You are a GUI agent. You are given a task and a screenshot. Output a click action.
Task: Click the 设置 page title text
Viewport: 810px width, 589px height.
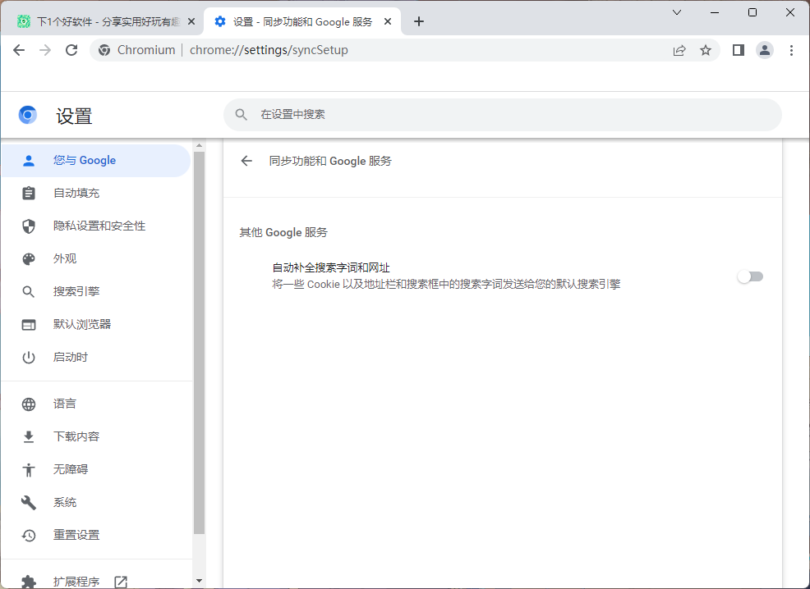[74, 116]
